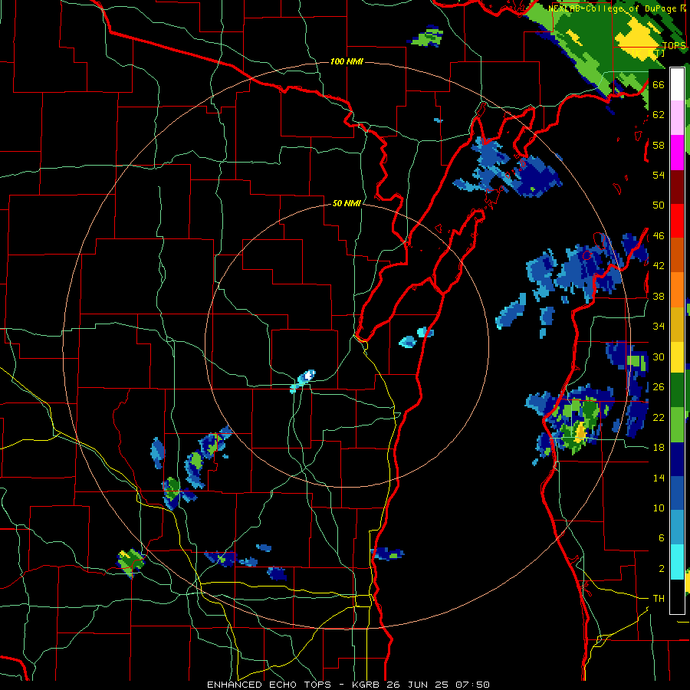The width and height of the screenshot is (690, 690).
Task: Click the '50' value on the scale
Action: 659,205
